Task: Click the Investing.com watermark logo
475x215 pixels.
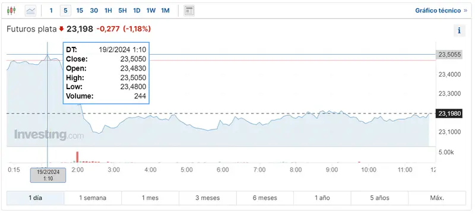Action: 49,135
